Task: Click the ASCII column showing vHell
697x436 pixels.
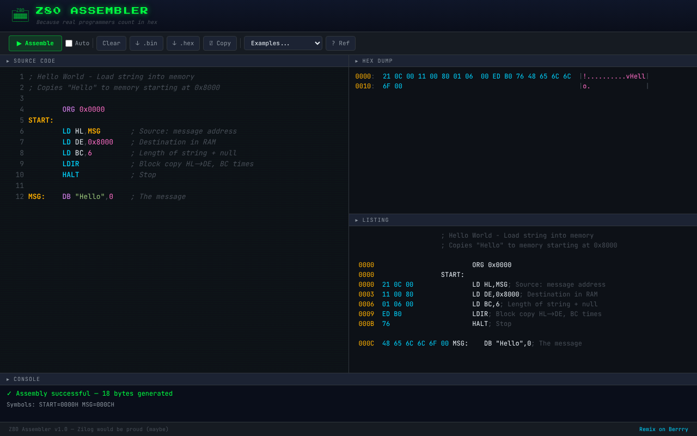Action: coord(614,76)
